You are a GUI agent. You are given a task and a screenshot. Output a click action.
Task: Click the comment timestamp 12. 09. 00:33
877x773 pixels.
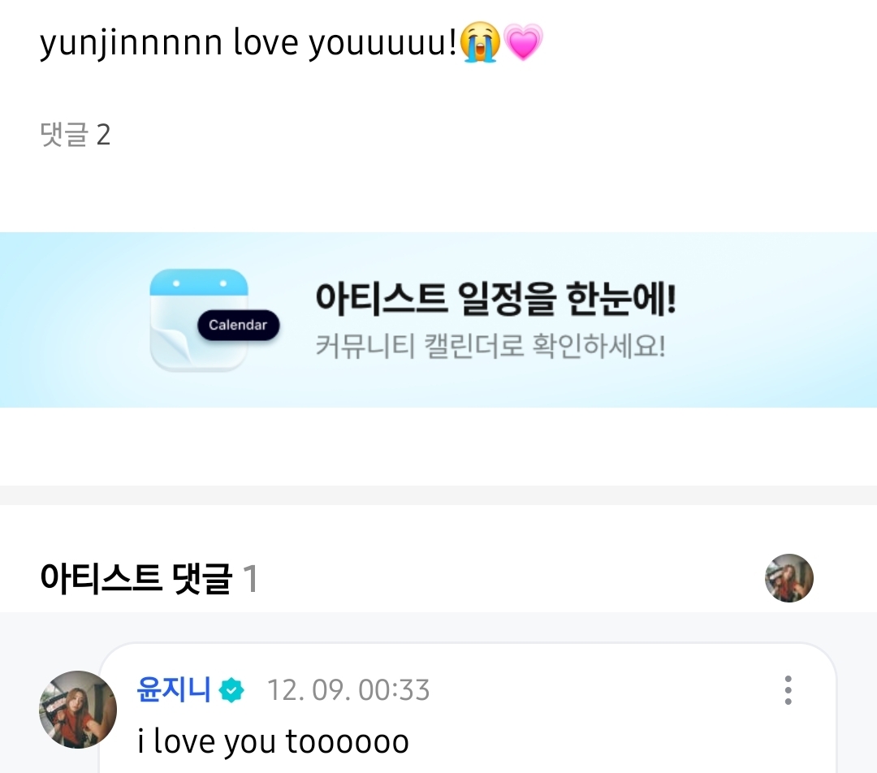[348, 691]
